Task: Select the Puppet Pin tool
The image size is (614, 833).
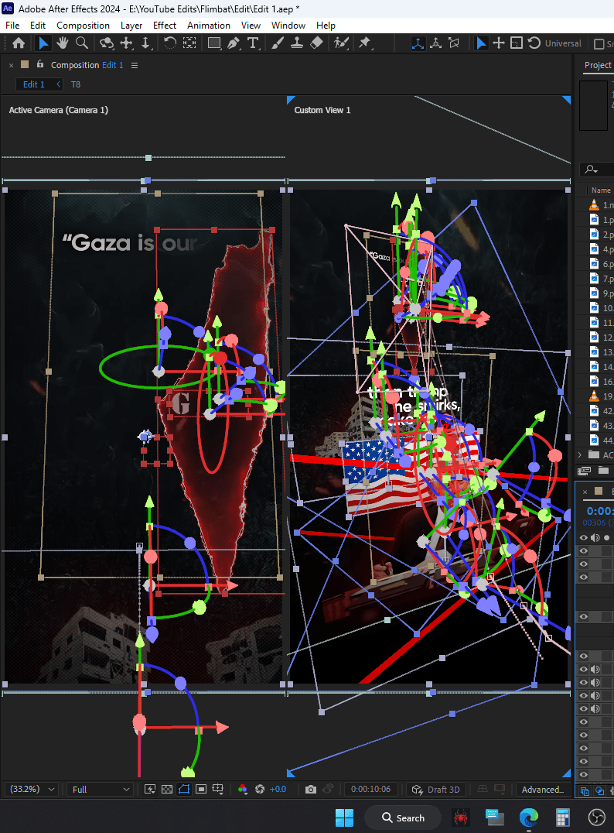Action: coord(365,43)
